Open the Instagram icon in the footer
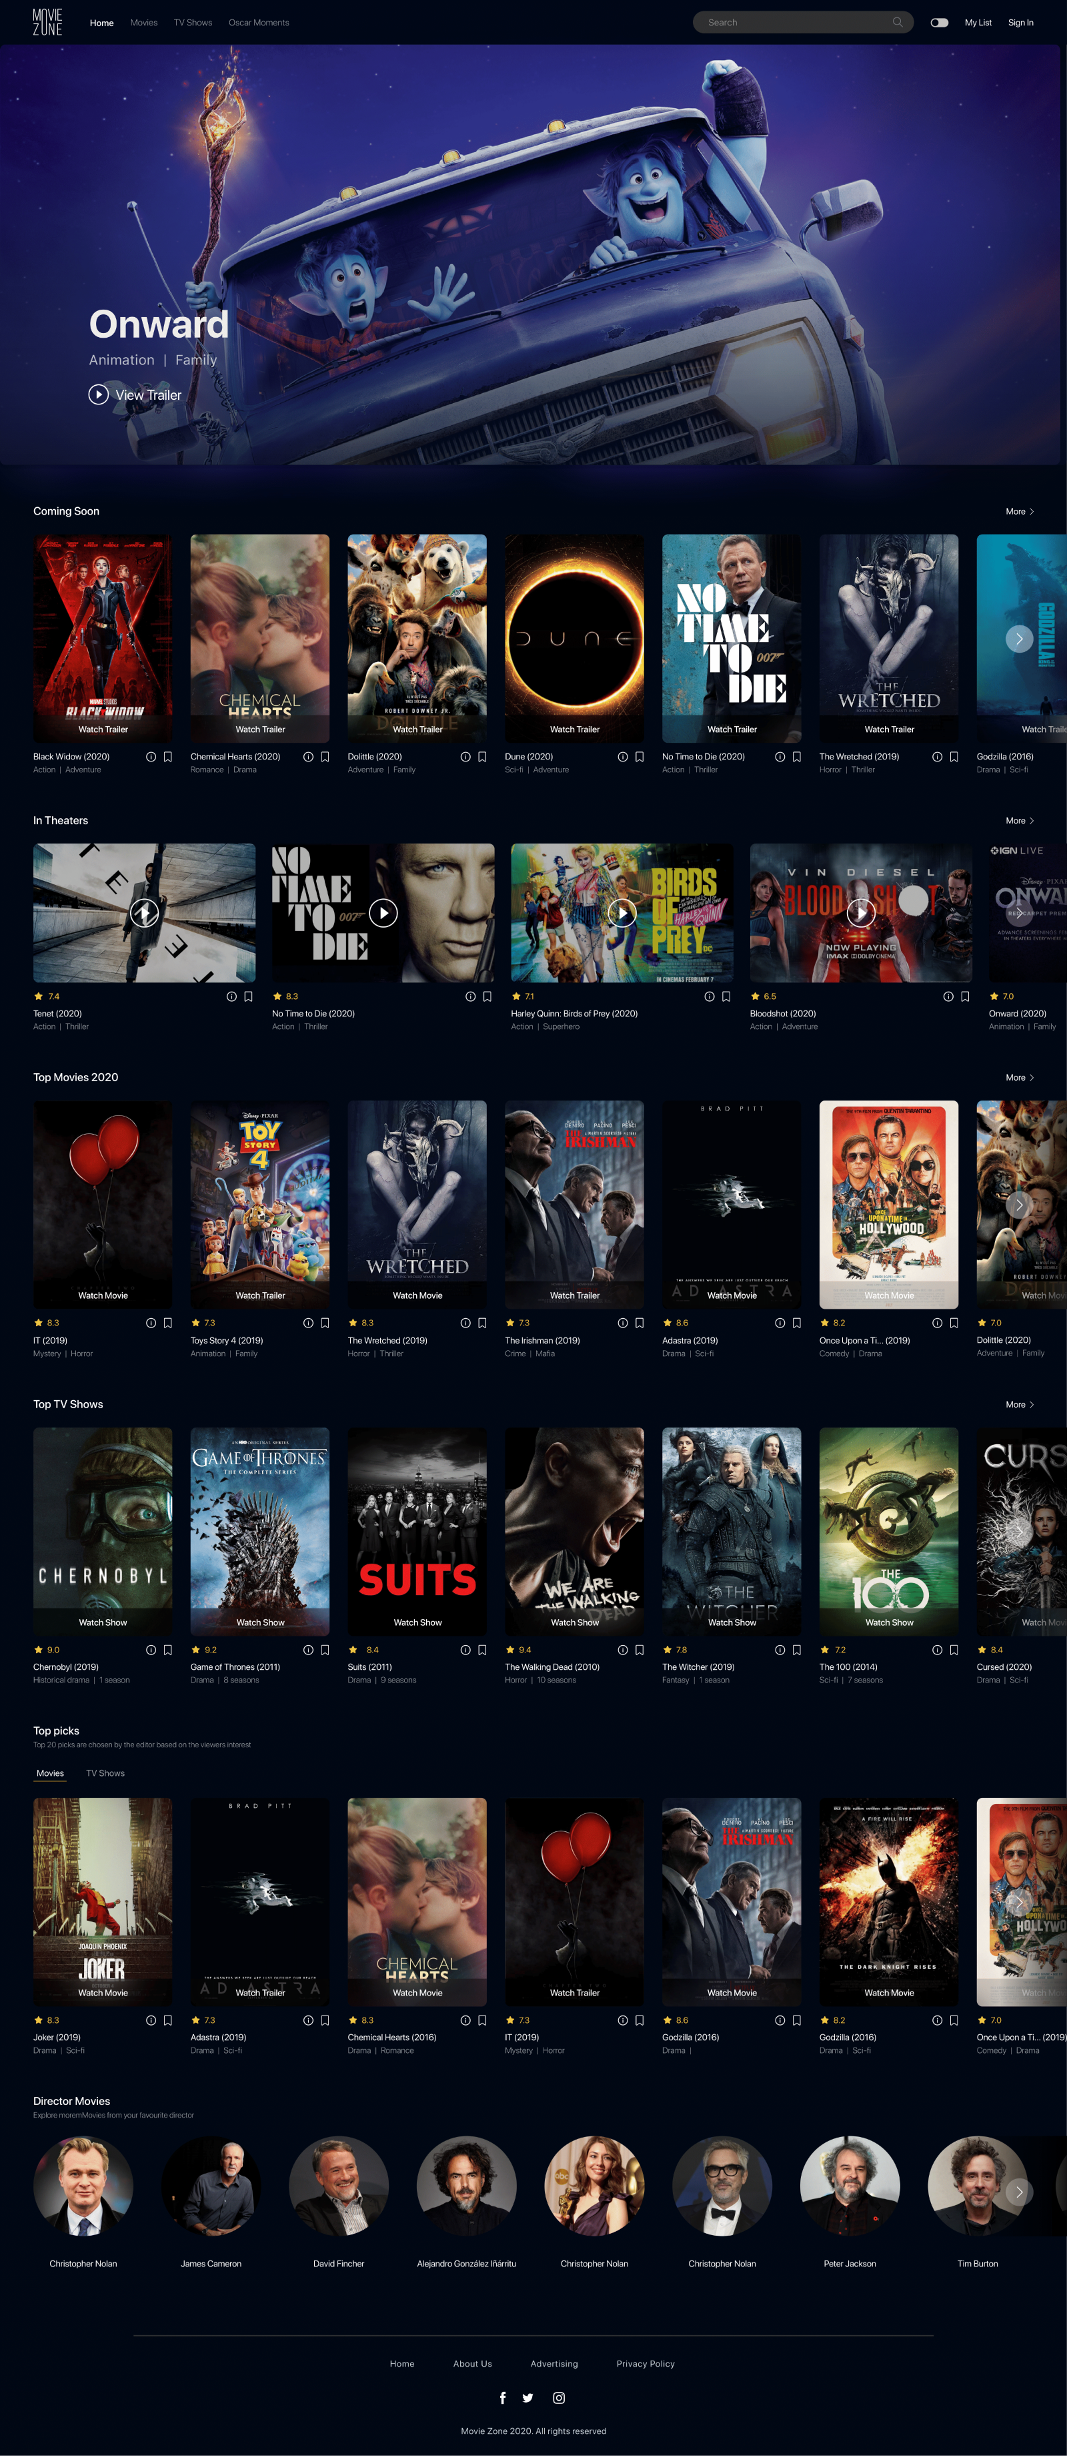The width and height of the screenshot is (1067, 2456). (x=560, y=2398)
